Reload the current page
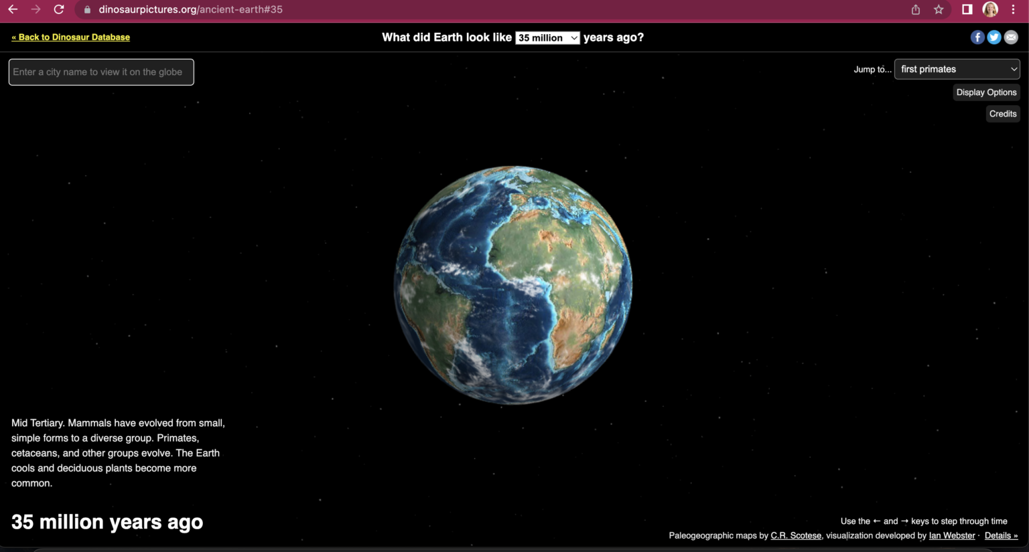 click(59, 9)
